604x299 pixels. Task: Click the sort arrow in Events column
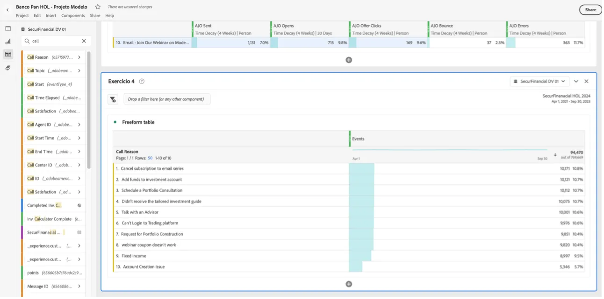[555, 155]
